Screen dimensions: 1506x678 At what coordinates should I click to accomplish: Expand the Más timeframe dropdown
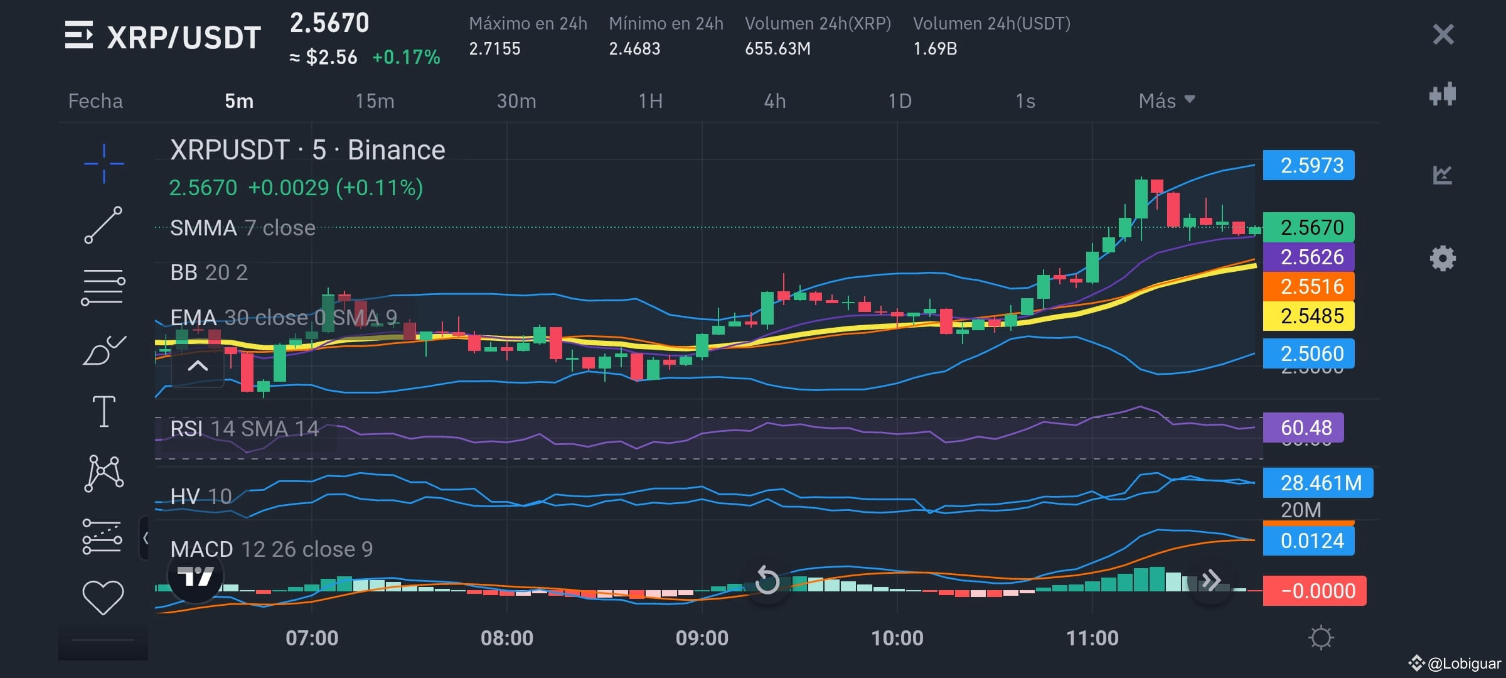click(1167, 101)
